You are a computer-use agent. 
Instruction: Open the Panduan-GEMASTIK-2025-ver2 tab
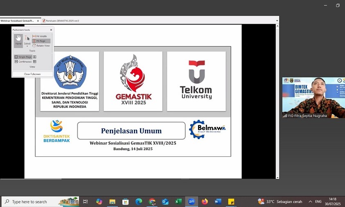(61, 21)
